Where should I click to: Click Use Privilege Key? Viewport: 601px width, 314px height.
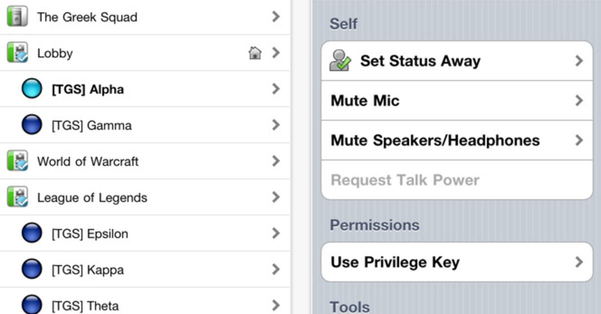(456, 261)
